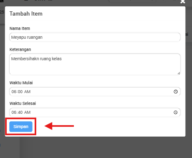
Task: Close the Tambah Item dialog
Action: click(183, 2)
